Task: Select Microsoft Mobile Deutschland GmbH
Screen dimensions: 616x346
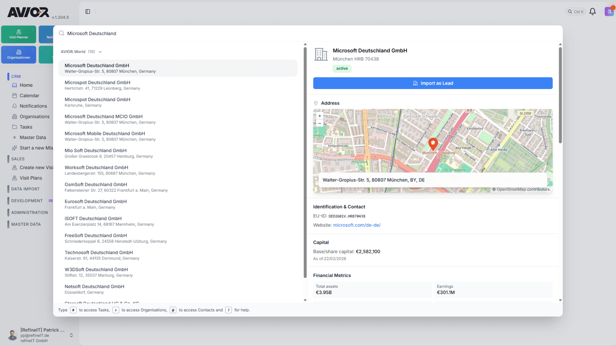Action: pos(178,136)
